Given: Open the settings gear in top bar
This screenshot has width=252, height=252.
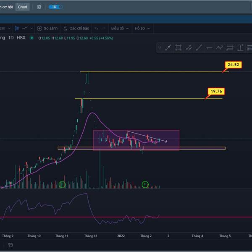Looking at the screenshot, I should pyautogui.click(x=39, y=7).
